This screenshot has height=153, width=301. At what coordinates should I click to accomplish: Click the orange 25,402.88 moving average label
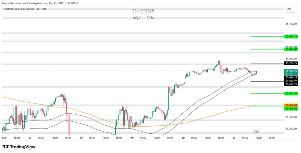pos(291,105)
